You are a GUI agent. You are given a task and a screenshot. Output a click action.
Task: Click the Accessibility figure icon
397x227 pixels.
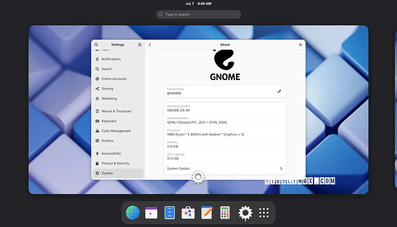[97, 153]
